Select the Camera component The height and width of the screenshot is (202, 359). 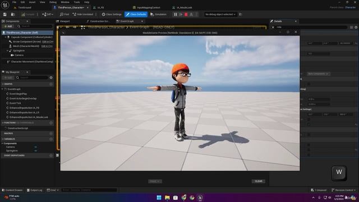tap(19, 55)
